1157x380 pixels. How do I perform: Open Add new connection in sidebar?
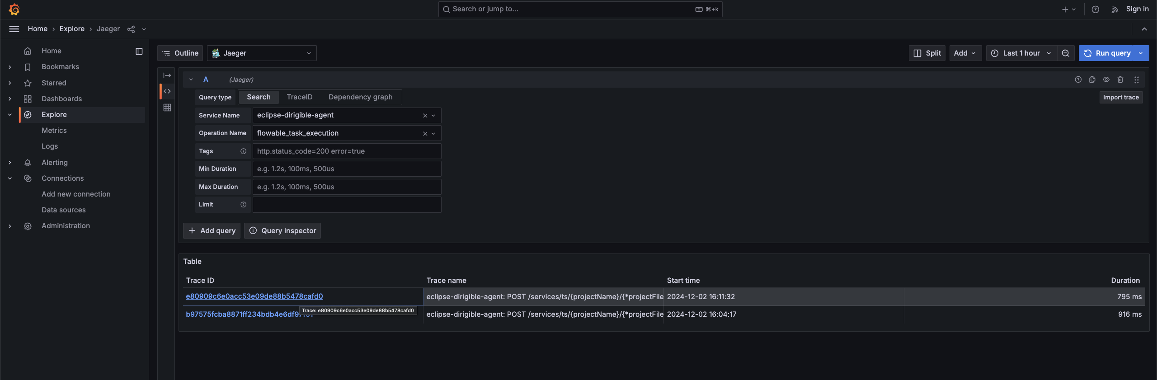point(76,194)
